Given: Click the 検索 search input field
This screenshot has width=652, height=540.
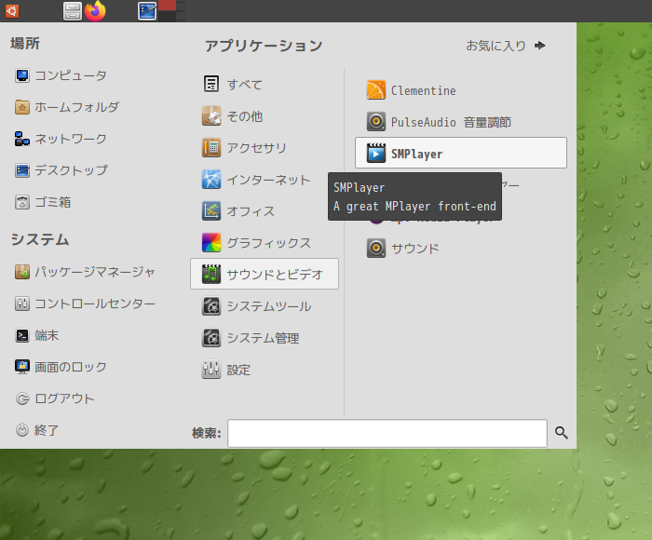Looking at the screenshot, I should [387, 433].
